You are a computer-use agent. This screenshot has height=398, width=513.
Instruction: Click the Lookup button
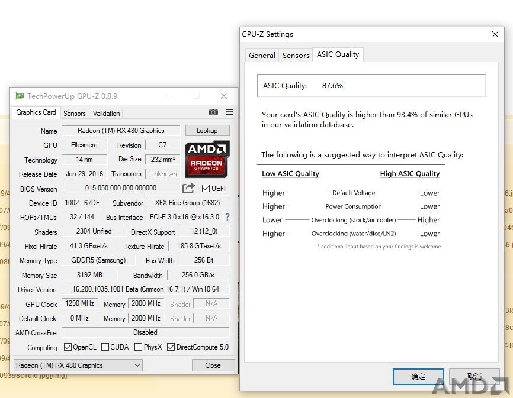207,130
